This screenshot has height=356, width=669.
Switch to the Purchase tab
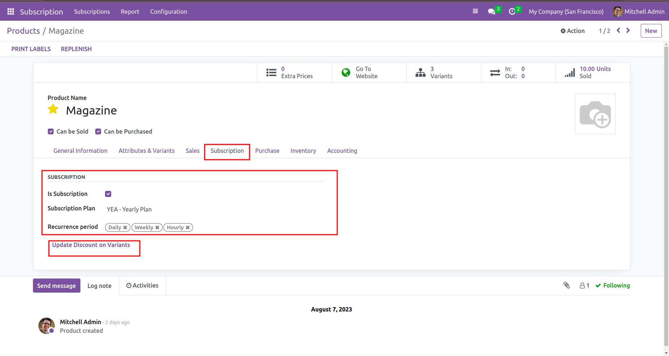point(267,151)
